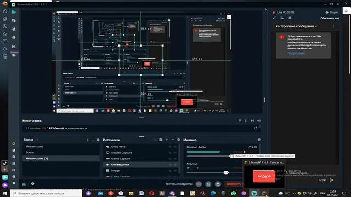Start recording with the footer record button

point(199,184)
